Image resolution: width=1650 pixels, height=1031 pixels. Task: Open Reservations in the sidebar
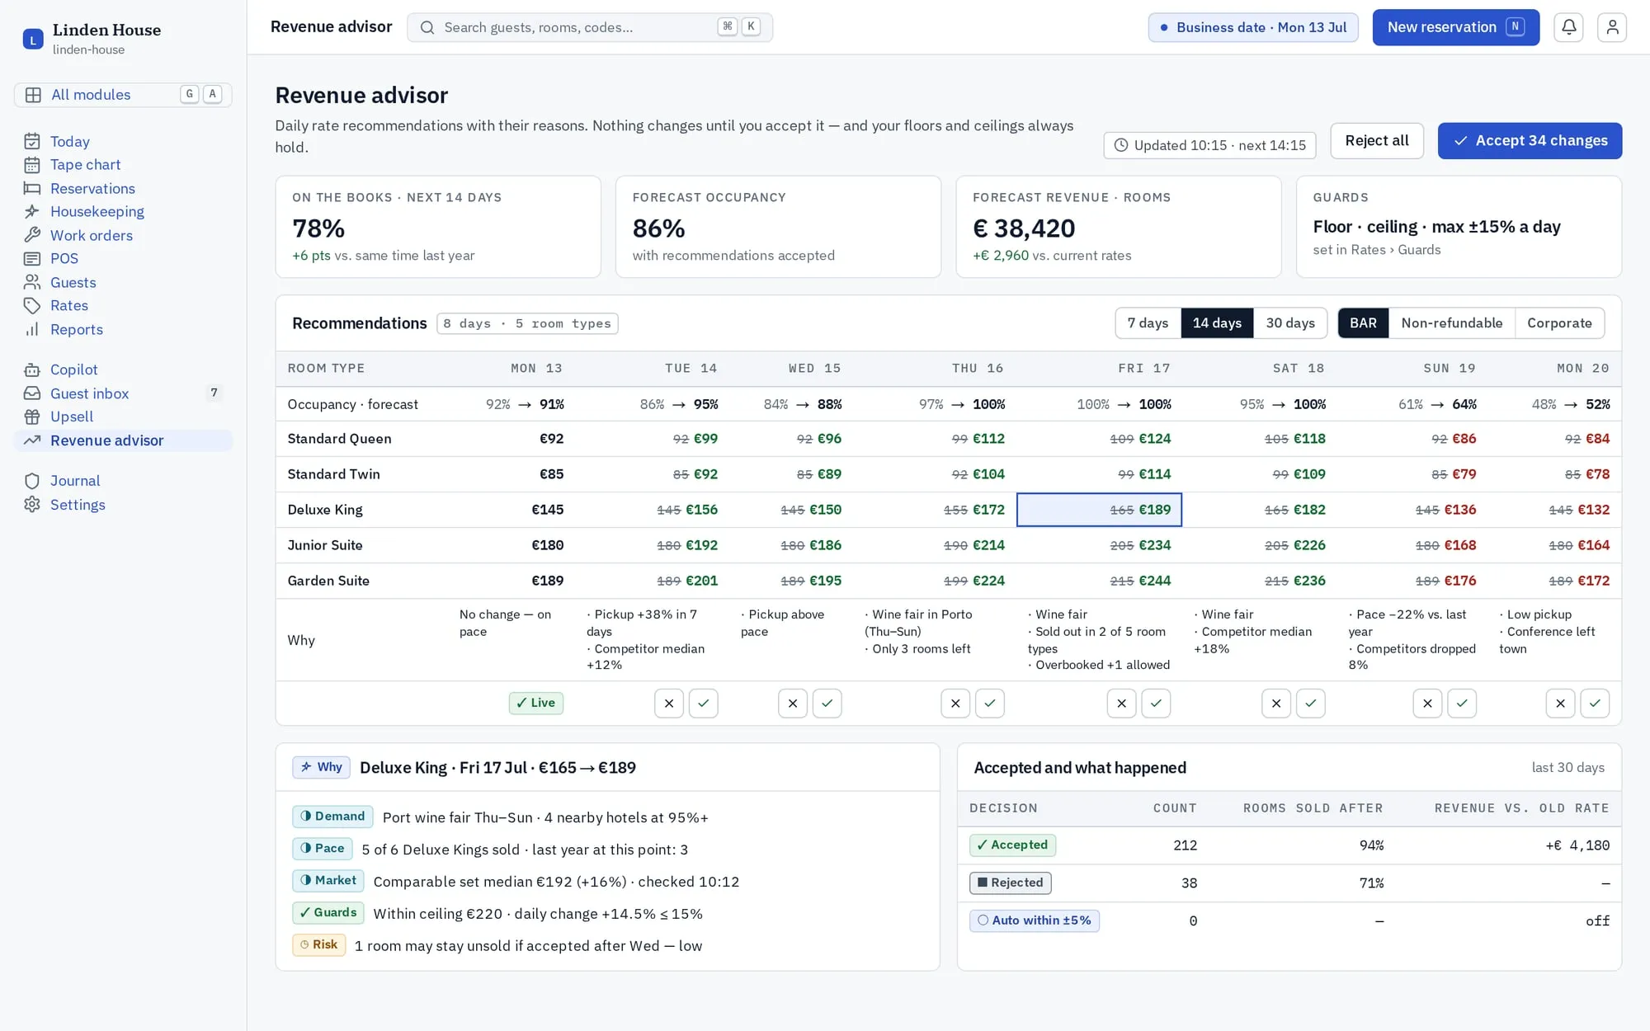(x=123, y=188)
